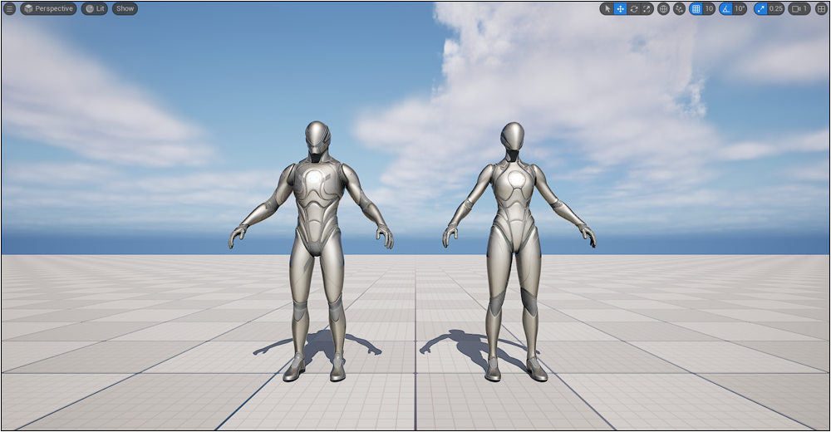Open rotation snap value 10°
831x432 pixels.
click(x=740, y=8)
